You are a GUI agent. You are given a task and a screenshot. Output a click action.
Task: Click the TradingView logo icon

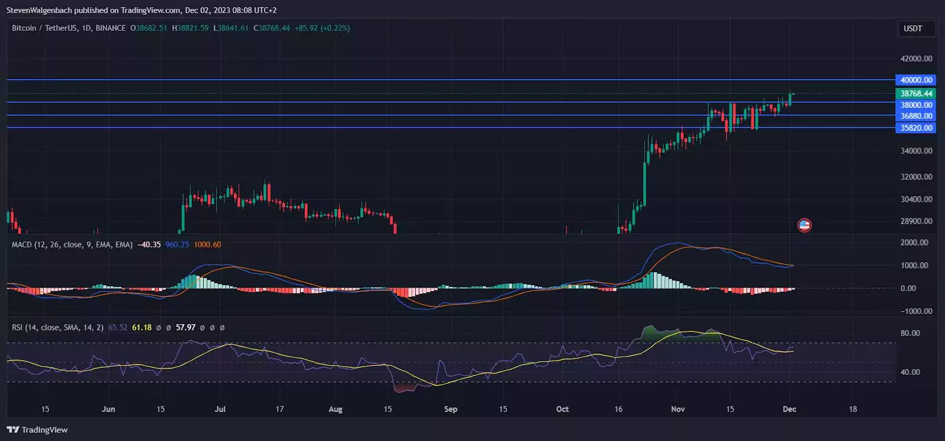(13, 430)
